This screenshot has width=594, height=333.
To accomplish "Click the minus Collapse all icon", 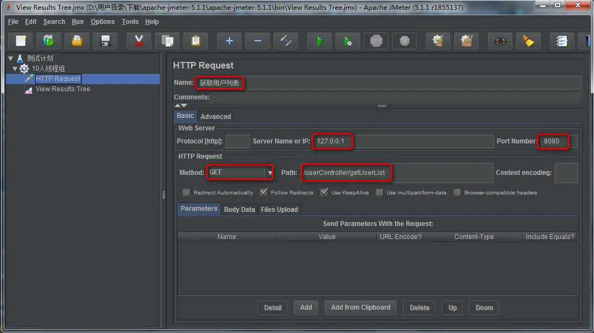I will pos(258,41).
